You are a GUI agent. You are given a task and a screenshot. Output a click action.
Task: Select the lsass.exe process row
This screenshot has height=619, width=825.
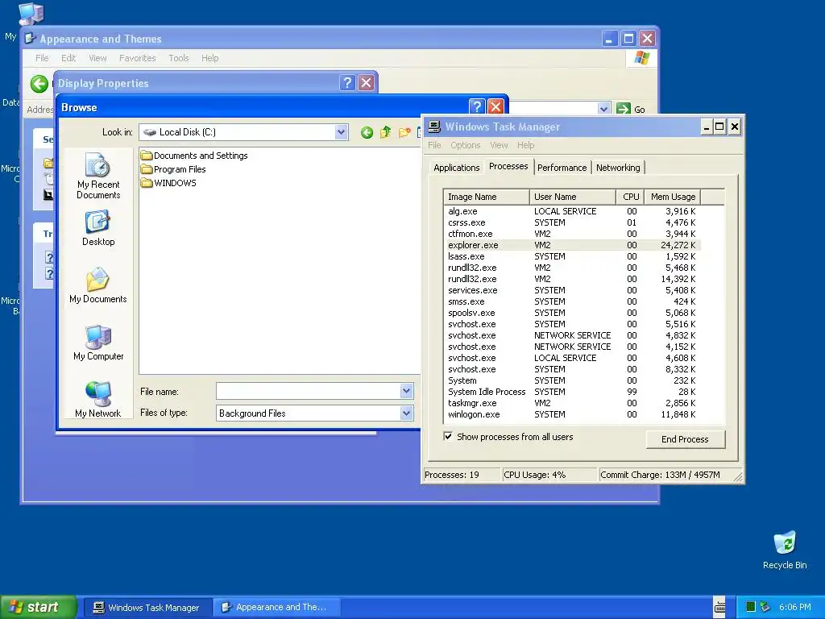[x=573, y=256]
